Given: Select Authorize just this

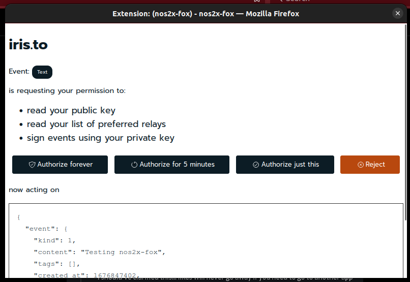Looking at the screenshot, I should point(285,165).
